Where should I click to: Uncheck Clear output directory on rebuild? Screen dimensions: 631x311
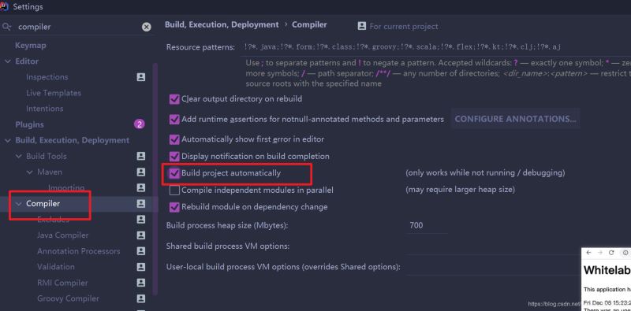[x=174, y=99]
